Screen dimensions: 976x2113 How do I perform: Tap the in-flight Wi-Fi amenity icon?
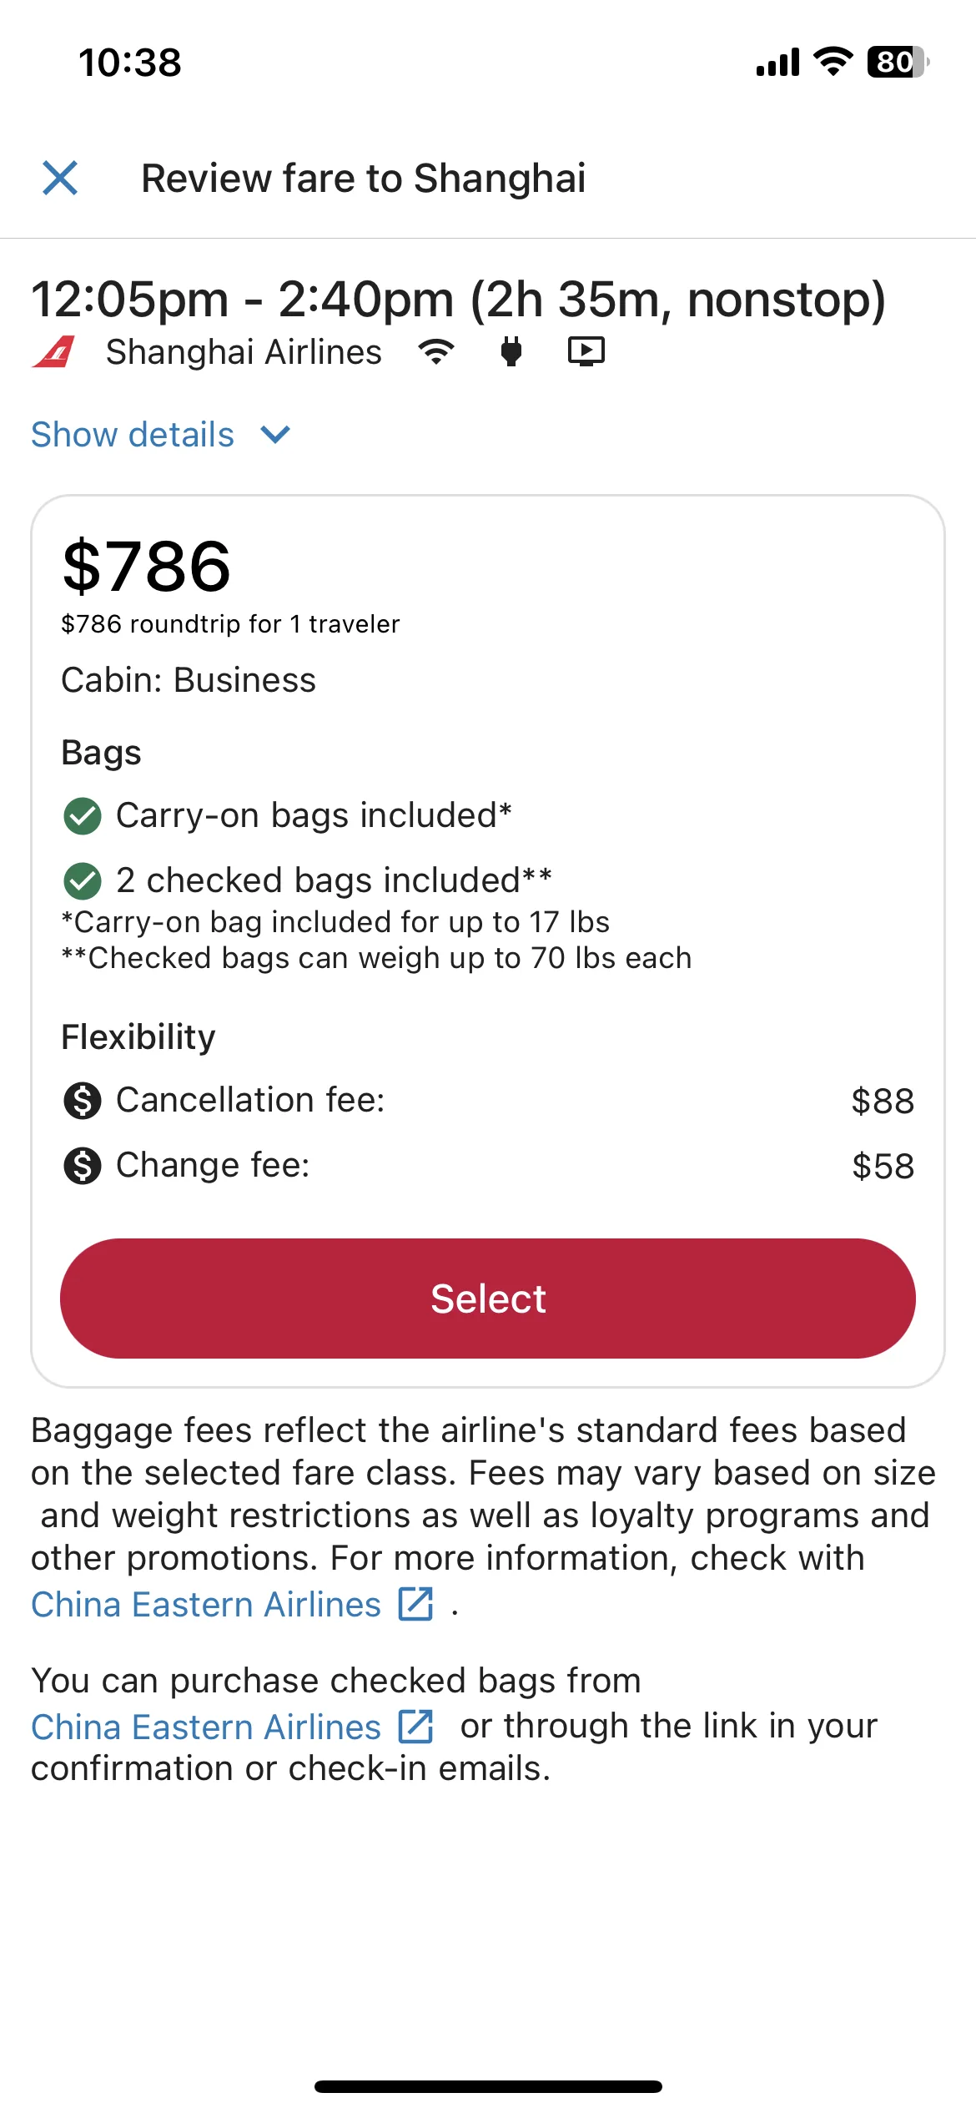(x=436, y=351)
